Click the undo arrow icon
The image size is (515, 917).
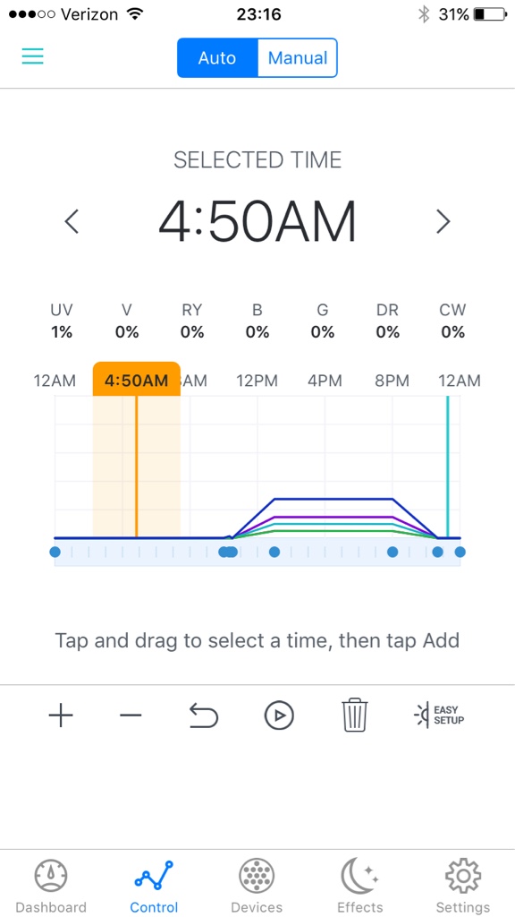tap(204, 716)
